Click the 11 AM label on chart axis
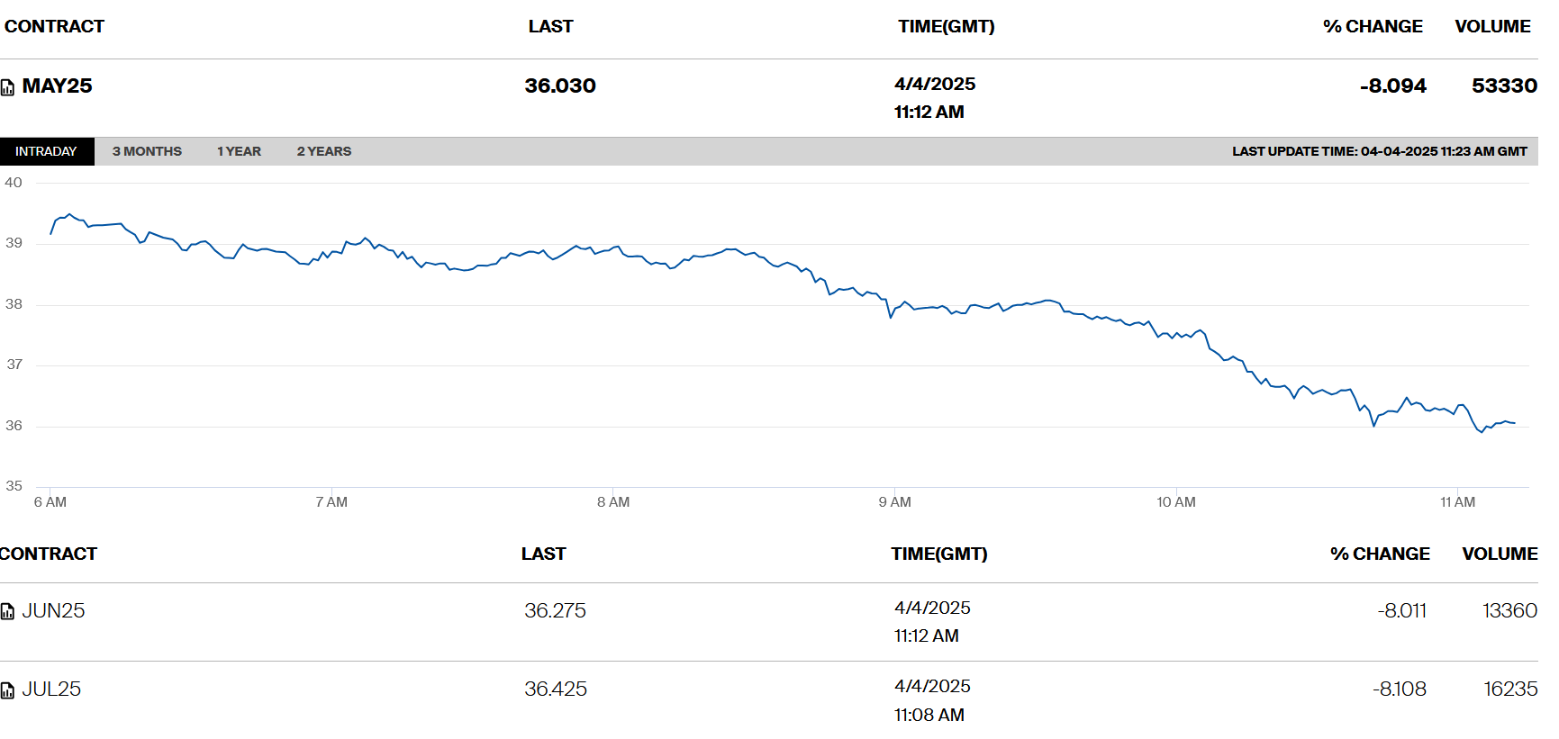Viewport: 1559px width, 739px height. point(1457,502)
